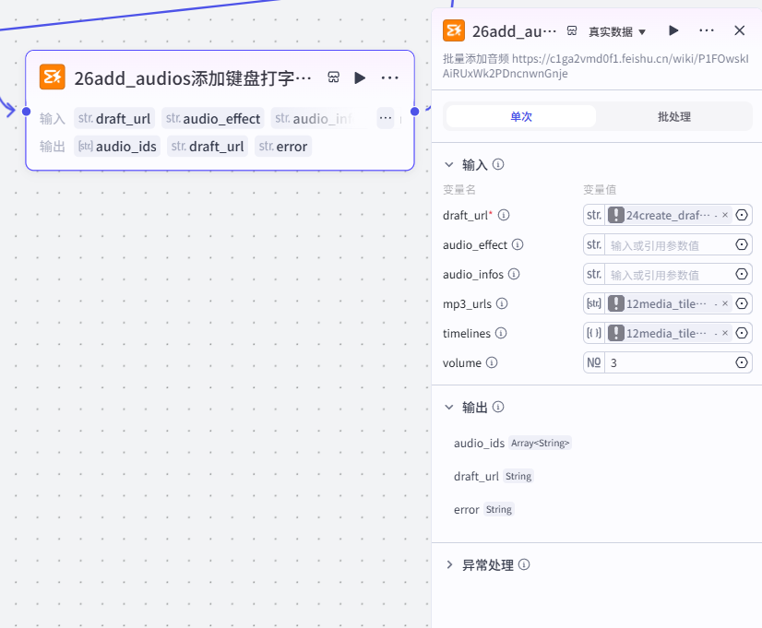Close the node configuration side panel
Viewport: 762px width, 628px height.
(739, 30)
